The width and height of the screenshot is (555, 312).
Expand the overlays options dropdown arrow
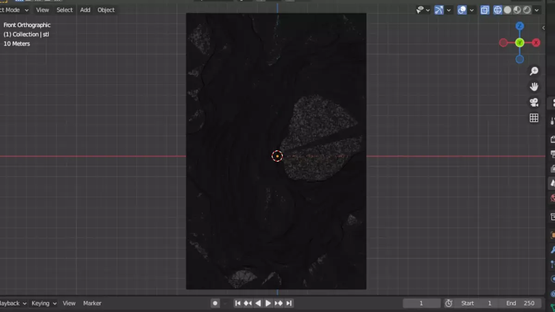click(472, 10)
